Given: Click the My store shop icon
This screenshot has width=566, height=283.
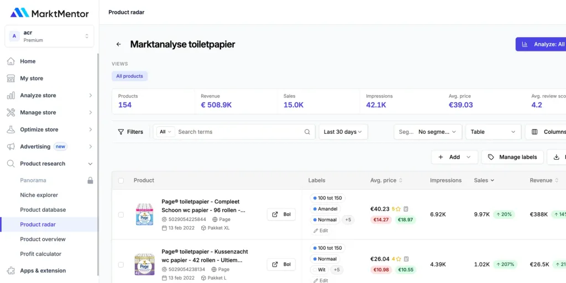Looking at the screenshot, I should point(11,78).
